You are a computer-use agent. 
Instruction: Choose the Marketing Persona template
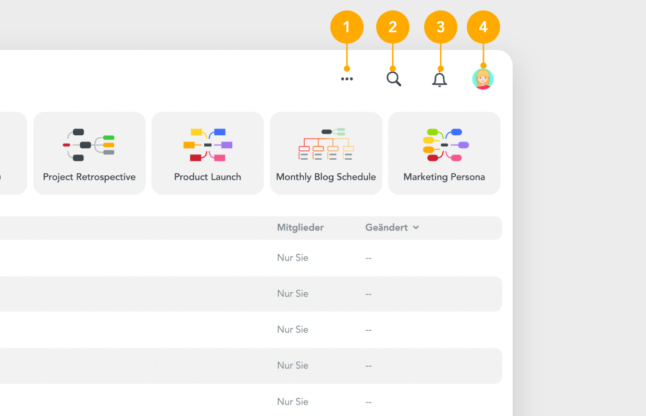click(444, 153)
